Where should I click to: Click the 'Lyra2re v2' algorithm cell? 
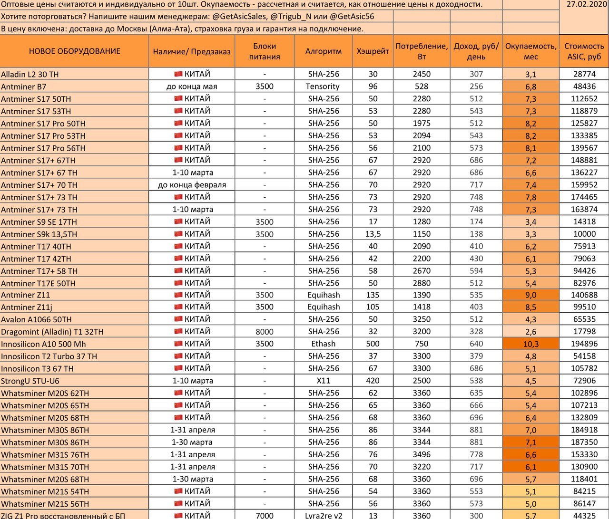(x=324, y=515)
